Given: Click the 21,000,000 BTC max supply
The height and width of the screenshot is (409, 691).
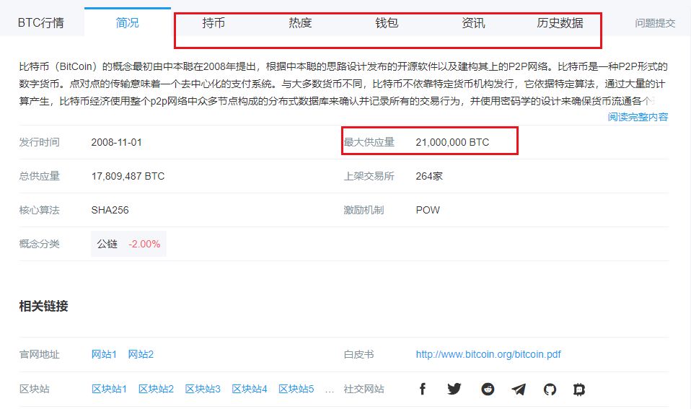Looking at the screenshot, I should 452,142.
